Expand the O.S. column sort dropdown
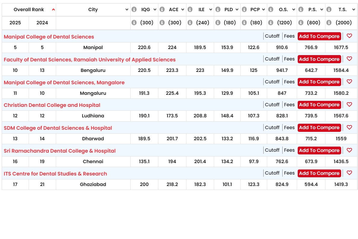This screenshot has width=358, height=239. tap(294, 10)
